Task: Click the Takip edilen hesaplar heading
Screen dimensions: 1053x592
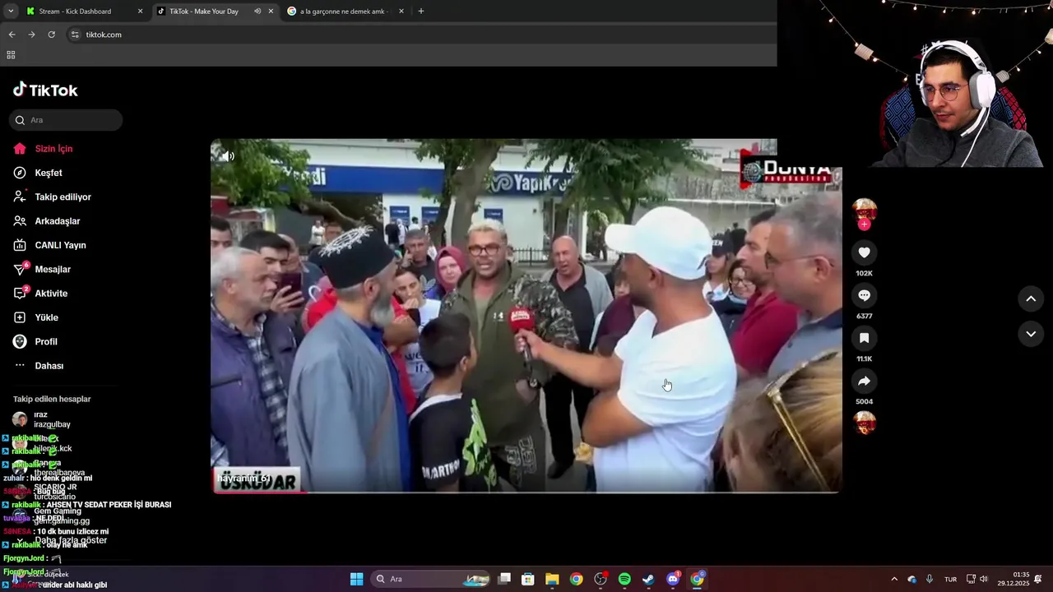Action: [52, 399]
